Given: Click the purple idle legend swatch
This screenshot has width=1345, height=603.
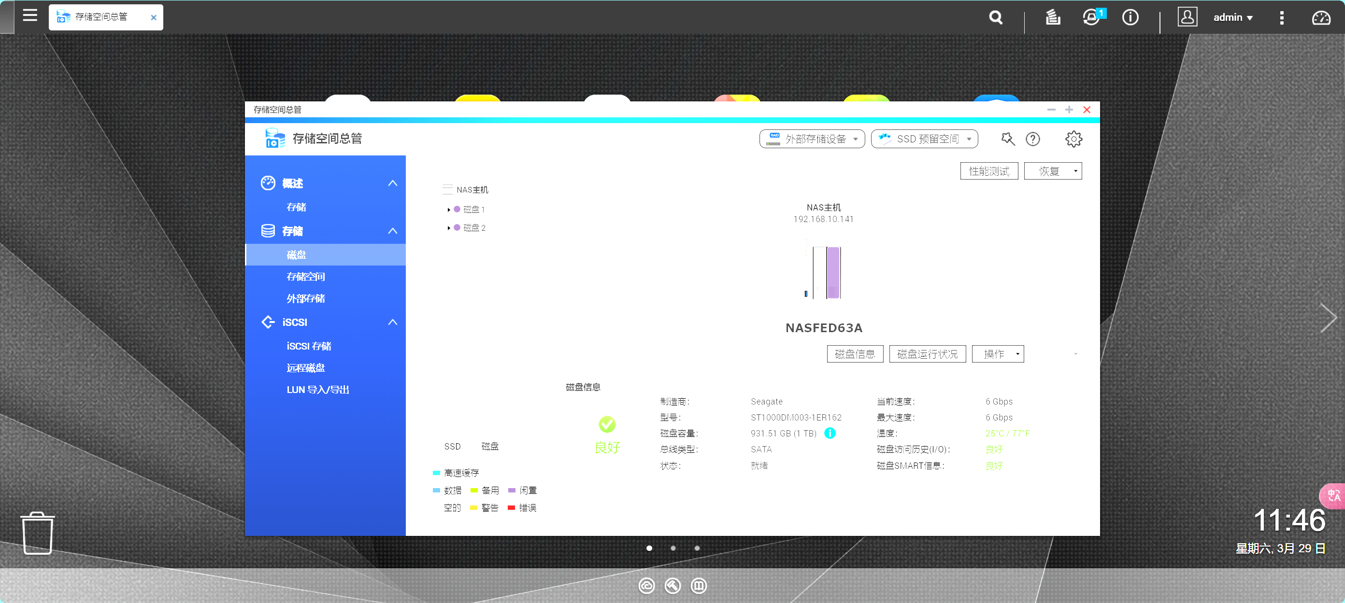Looking at the screenshot, I should (x=512, y=491).
